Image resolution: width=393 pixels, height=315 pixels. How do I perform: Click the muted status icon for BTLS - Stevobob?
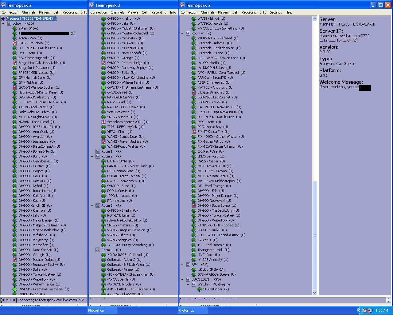point(15,43)
